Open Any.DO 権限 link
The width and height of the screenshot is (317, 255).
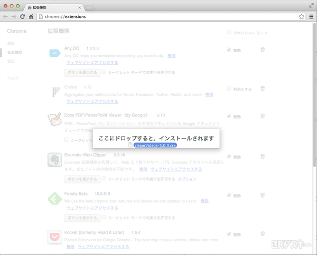(x=171, y=56)
